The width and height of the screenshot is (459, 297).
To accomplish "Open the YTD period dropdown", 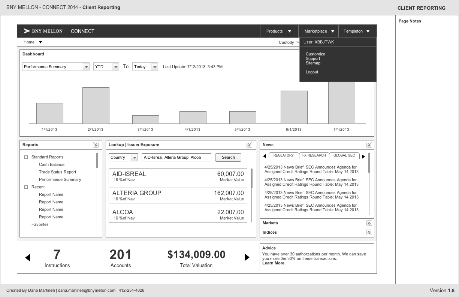I will pyautogui.click(x=106, y=67).
